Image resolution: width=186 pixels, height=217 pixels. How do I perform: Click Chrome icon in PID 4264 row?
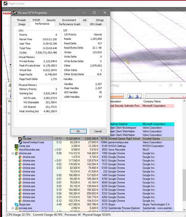coord(20,197)
